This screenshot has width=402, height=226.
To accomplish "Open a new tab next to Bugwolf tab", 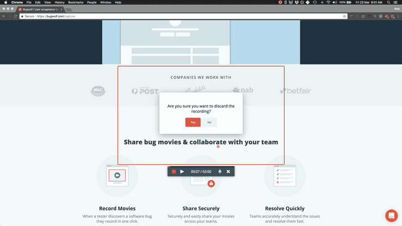I will pyautogui.click(x=68, y=9).
